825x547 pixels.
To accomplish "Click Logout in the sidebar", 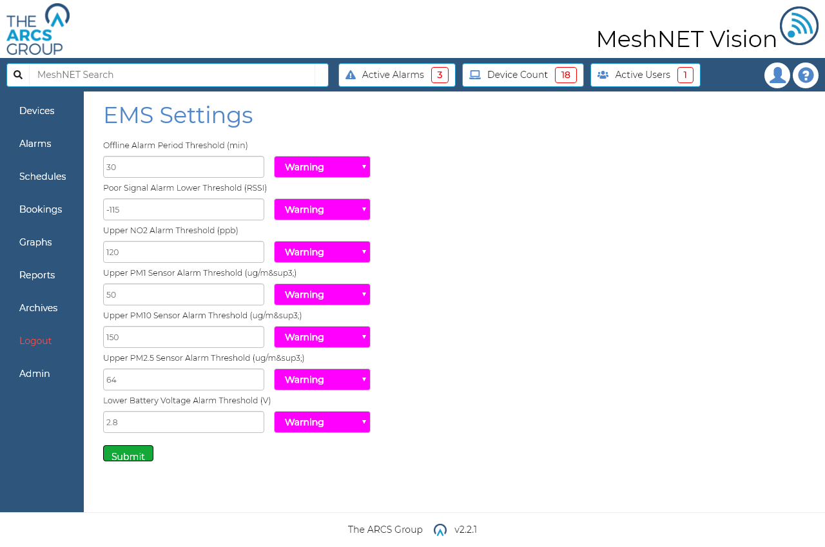I will tap(35, 340).
